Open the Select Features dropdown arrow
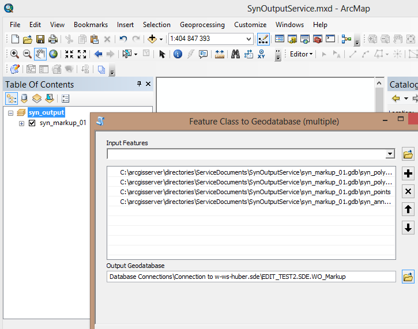Image resolution: width=418 pixels, height=329 pixels. tap(135, 55)
